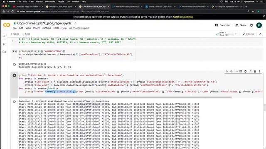The height and width of the screenshot is (149, 266).
Task: Open the Tools menu in Colab
Action: point(56,28)
